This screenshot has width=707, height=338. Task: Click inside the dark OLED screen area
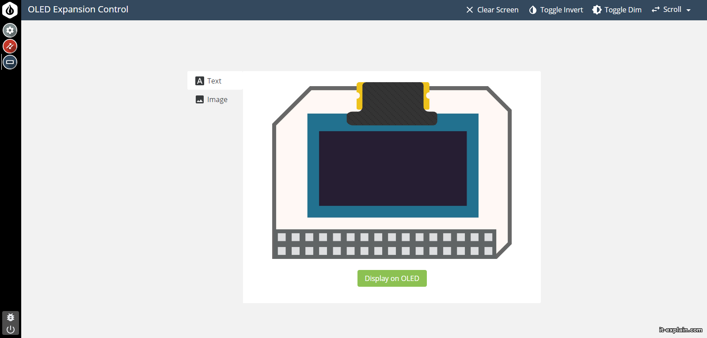click(x=392, y=168)
